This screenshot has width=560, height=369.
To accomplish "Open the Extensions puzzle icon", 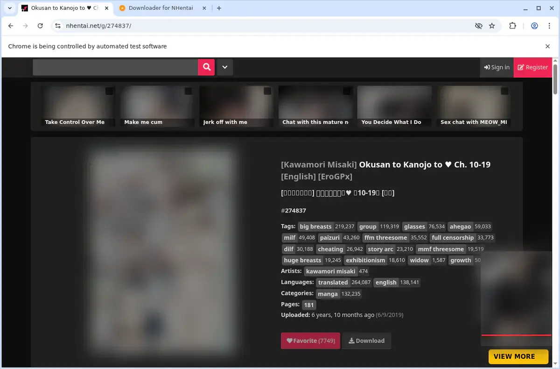I will tap(512, 26).
